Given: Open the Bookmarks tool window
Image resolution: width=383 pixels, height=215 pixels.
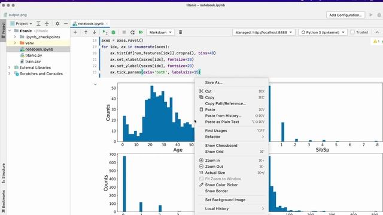Looking at the screenshot, I should click(x=3, y=201).
